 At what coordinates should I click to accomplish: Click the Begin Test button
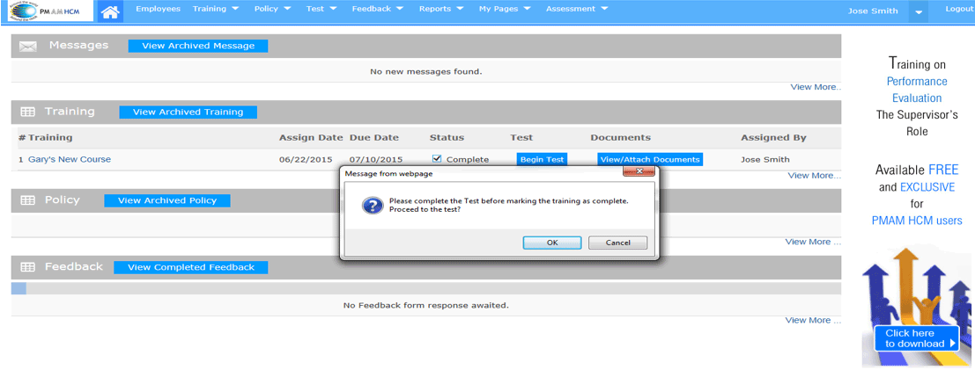(x=543, y=160)
